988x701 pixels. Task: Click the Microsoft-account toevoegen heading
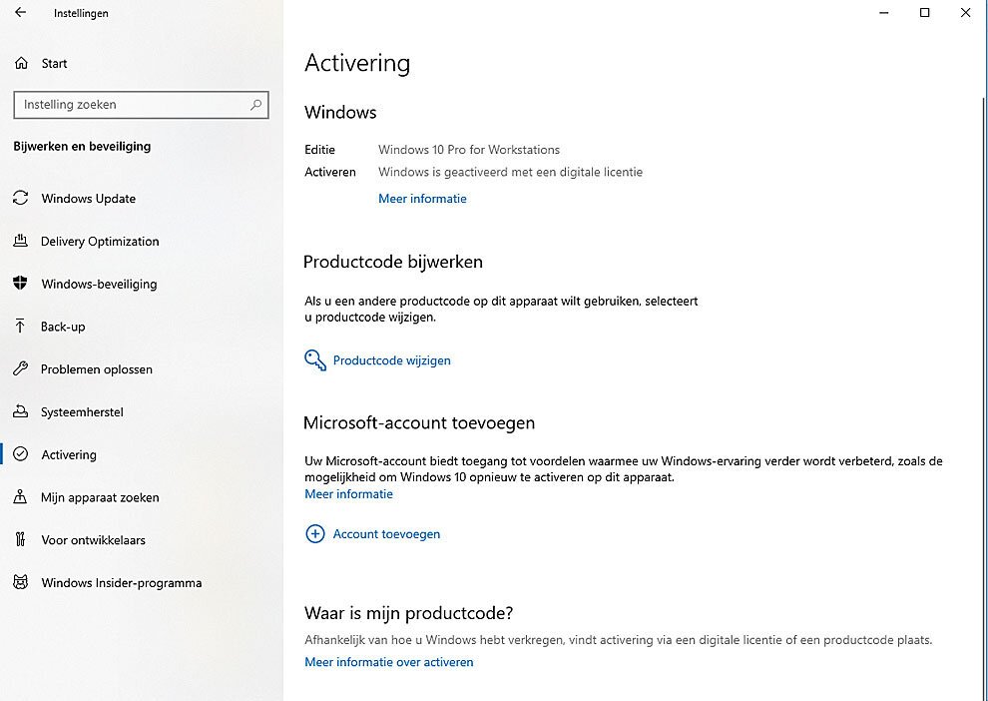419,422
